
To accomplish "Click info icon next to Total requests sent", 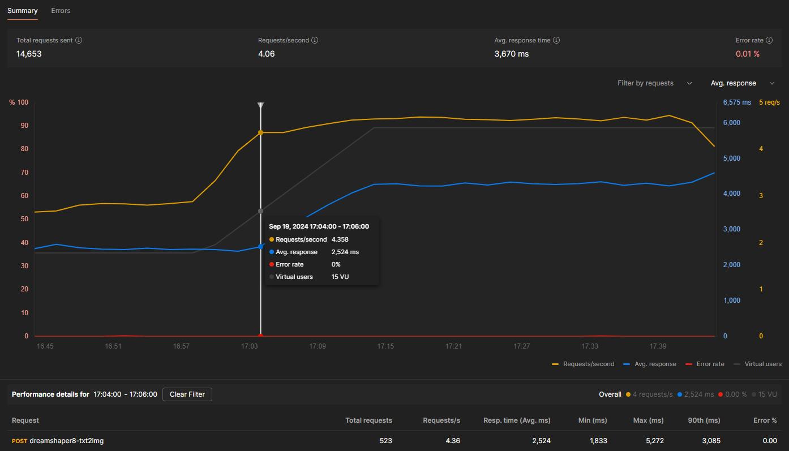I will pos(79,40).
